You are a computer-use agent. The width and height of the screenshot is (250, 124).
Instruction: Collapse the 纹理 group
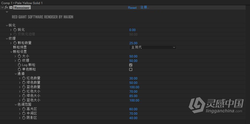pyautogui.click(x=7, y=39)
